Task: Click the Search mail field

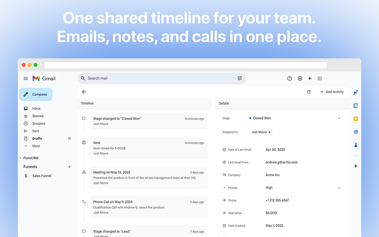Action: [161, 78]
